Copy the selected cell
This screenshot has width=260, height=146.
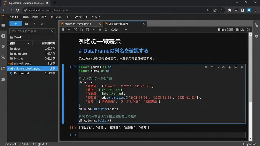tap(81, 29)
